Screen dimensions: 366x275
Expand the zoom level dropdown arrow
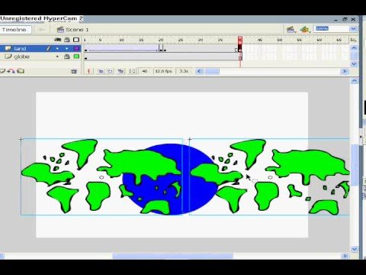pos(353,29)
